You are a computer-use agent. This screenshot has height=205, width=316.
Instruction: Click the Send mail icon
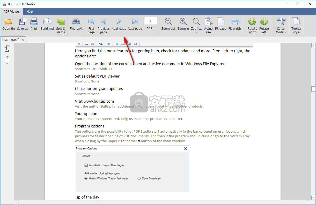click(47, 22)
